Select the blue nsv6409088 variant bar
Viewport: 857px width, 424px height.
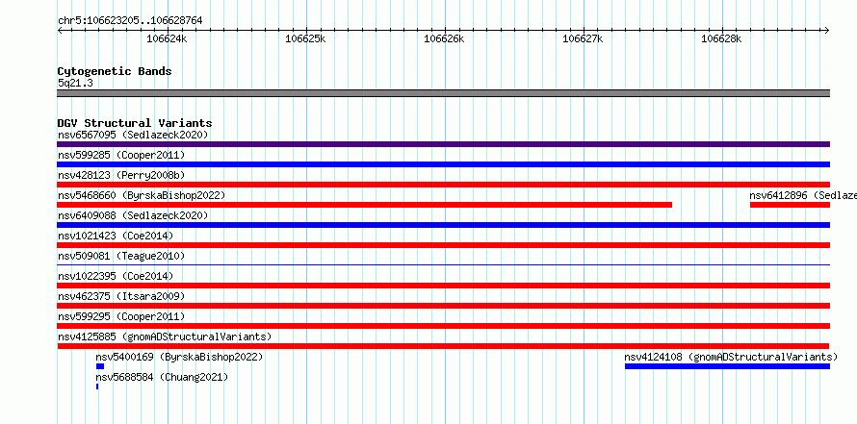pos(443,225)
